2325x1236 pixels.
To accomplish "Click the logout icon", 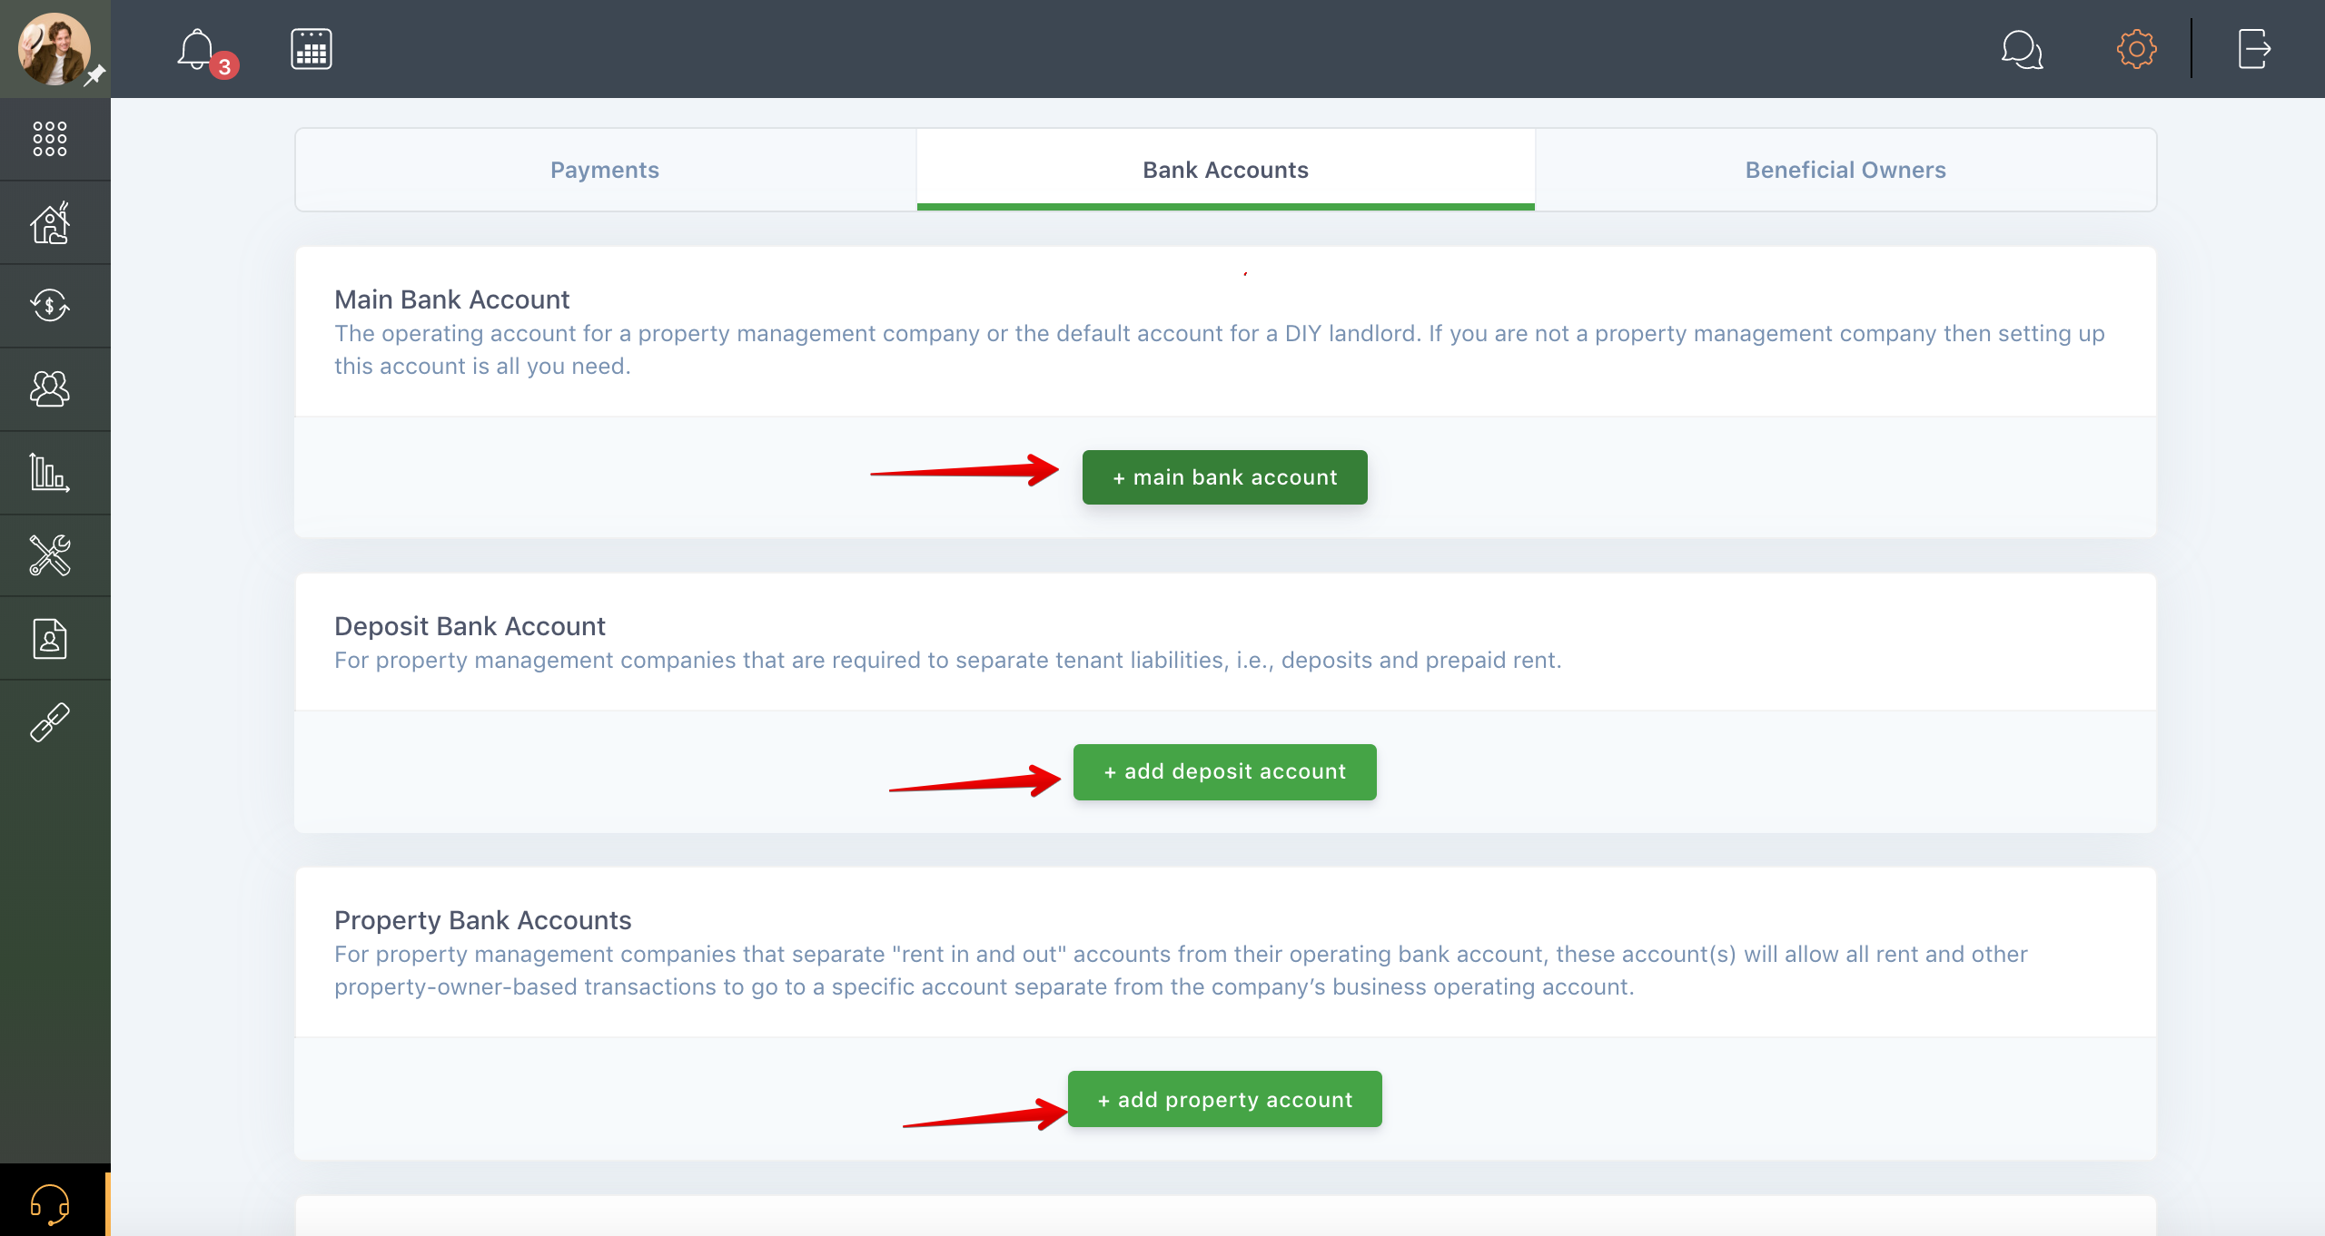I will (2254, 49).
